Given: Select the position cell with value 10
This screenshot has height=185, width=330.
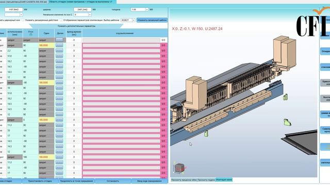Looking at the screenshot, I should pos(15,88).
